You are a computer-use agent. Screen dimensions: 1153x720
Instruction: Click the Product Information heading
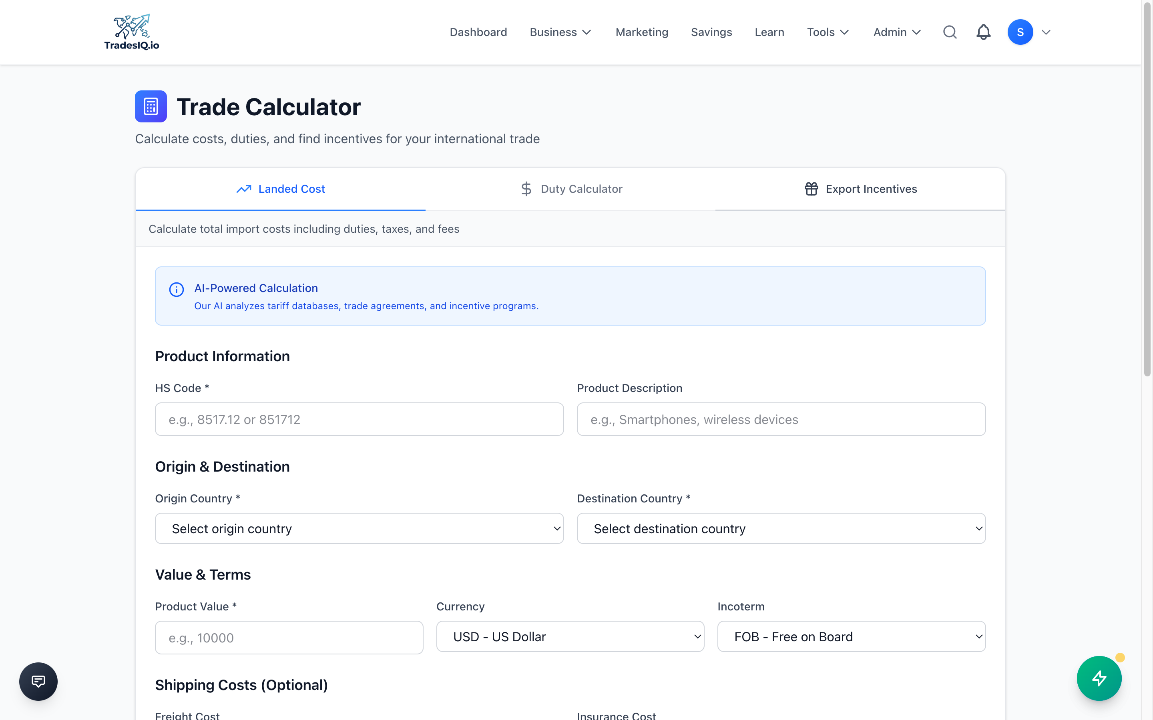pos(222,356)
